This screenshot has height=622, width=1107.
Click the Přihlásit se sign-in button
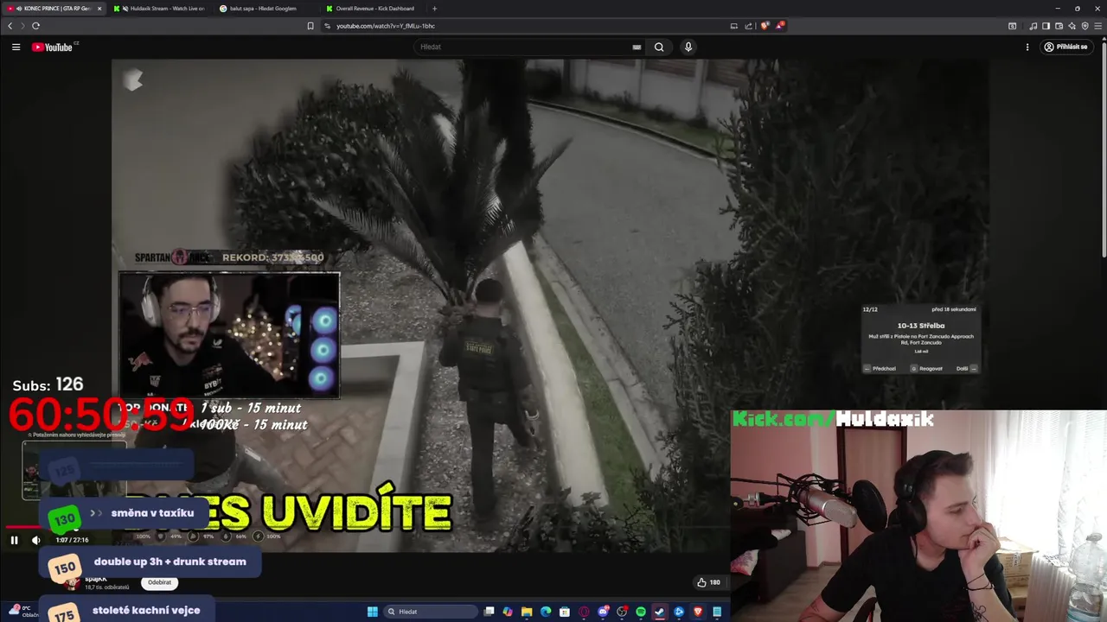[x=1065, y=47]
